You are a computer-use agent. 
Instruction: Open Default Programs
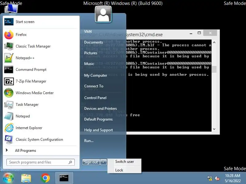click(98, 119)
